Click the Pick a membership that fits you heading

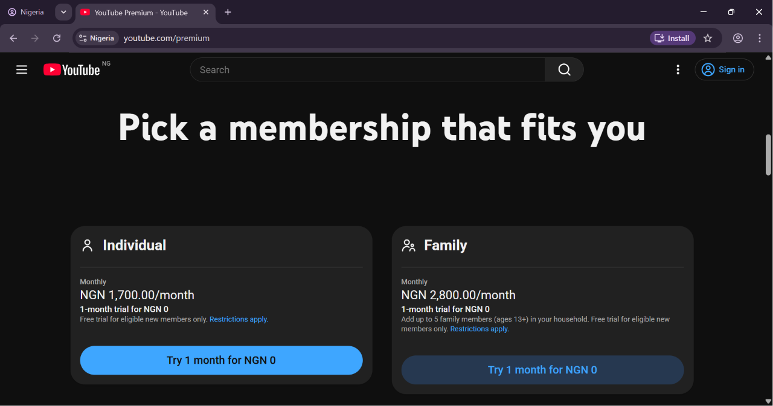382,128
